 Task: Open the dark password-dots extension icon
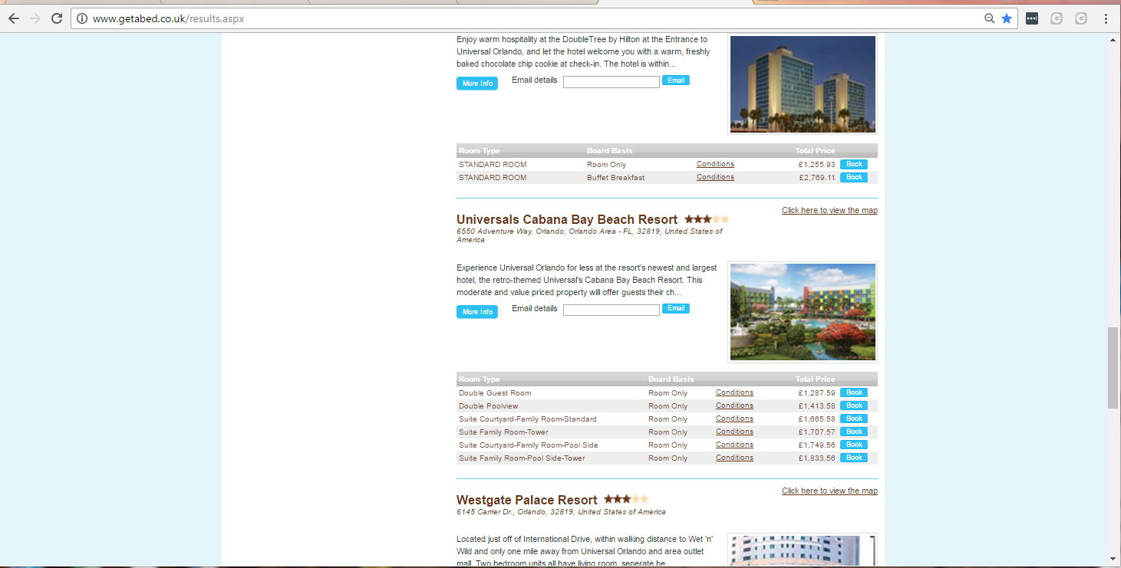coord(1032,18)
